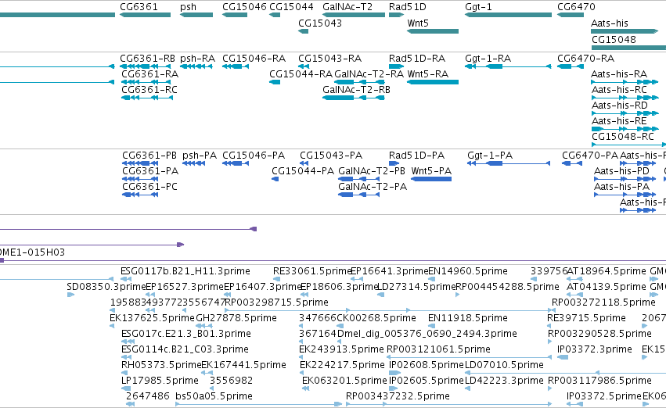Select the CG6470-PA protein label
This screenshot has height=408, width=666.
point(590,156)
